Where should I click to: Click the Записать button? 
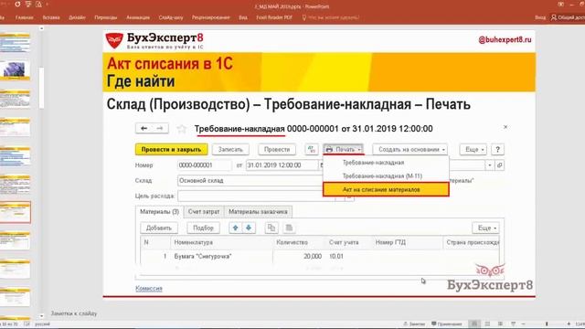click(230, 150)
